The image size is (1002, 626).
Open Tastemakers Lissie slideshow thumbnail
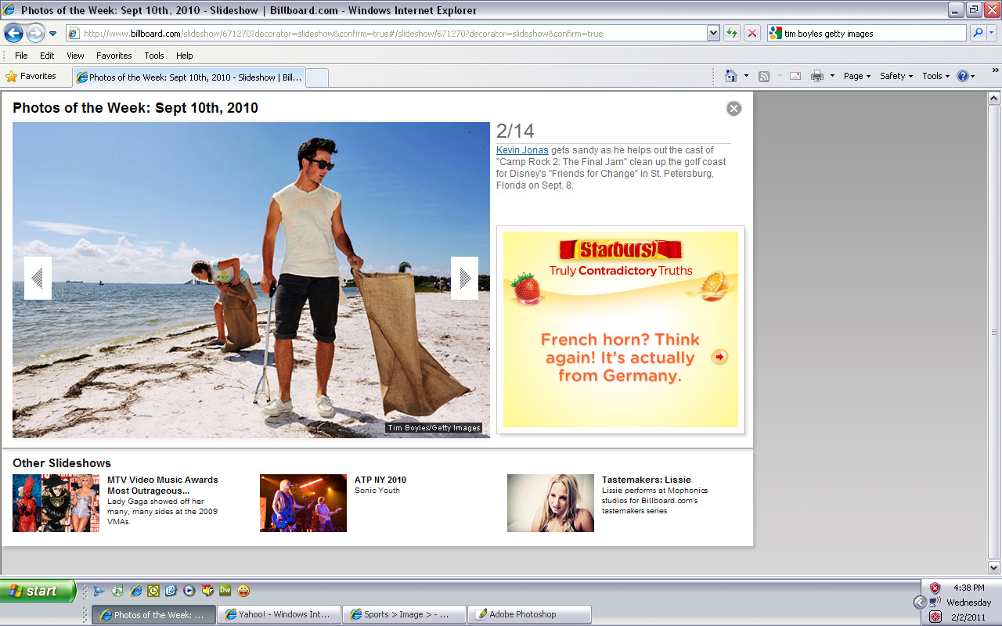coord(550,503)
